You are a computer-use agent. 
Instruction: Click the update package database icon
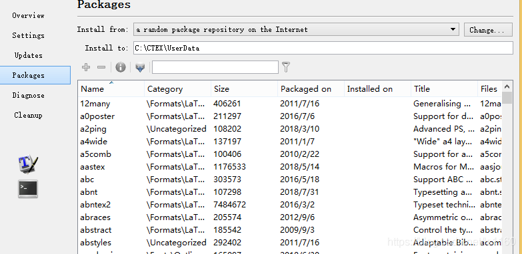pos(140,68)
